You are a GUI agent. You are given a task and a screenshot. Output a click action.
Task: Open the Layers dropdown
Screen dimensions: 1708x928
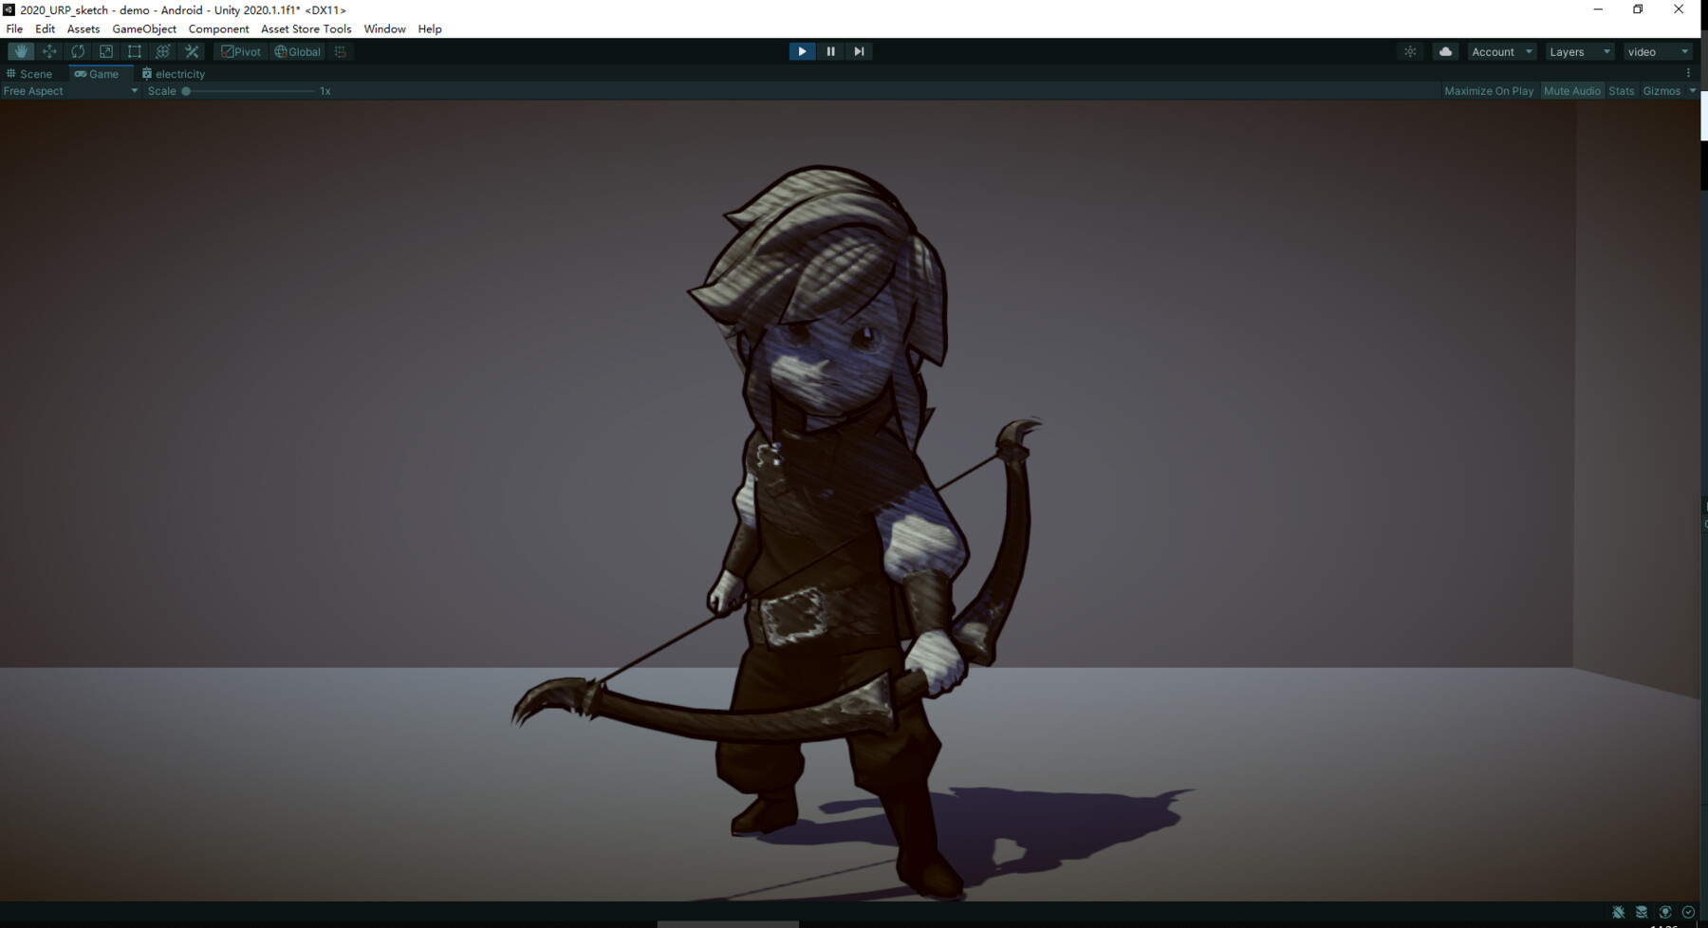tap(1578, 51)
